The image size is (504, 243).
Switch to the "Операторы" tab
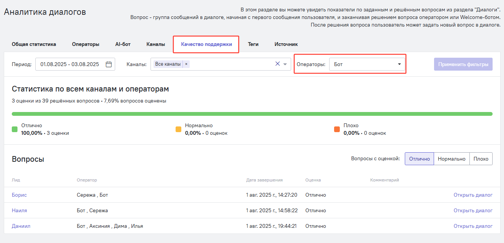click(x=86, y=44)
